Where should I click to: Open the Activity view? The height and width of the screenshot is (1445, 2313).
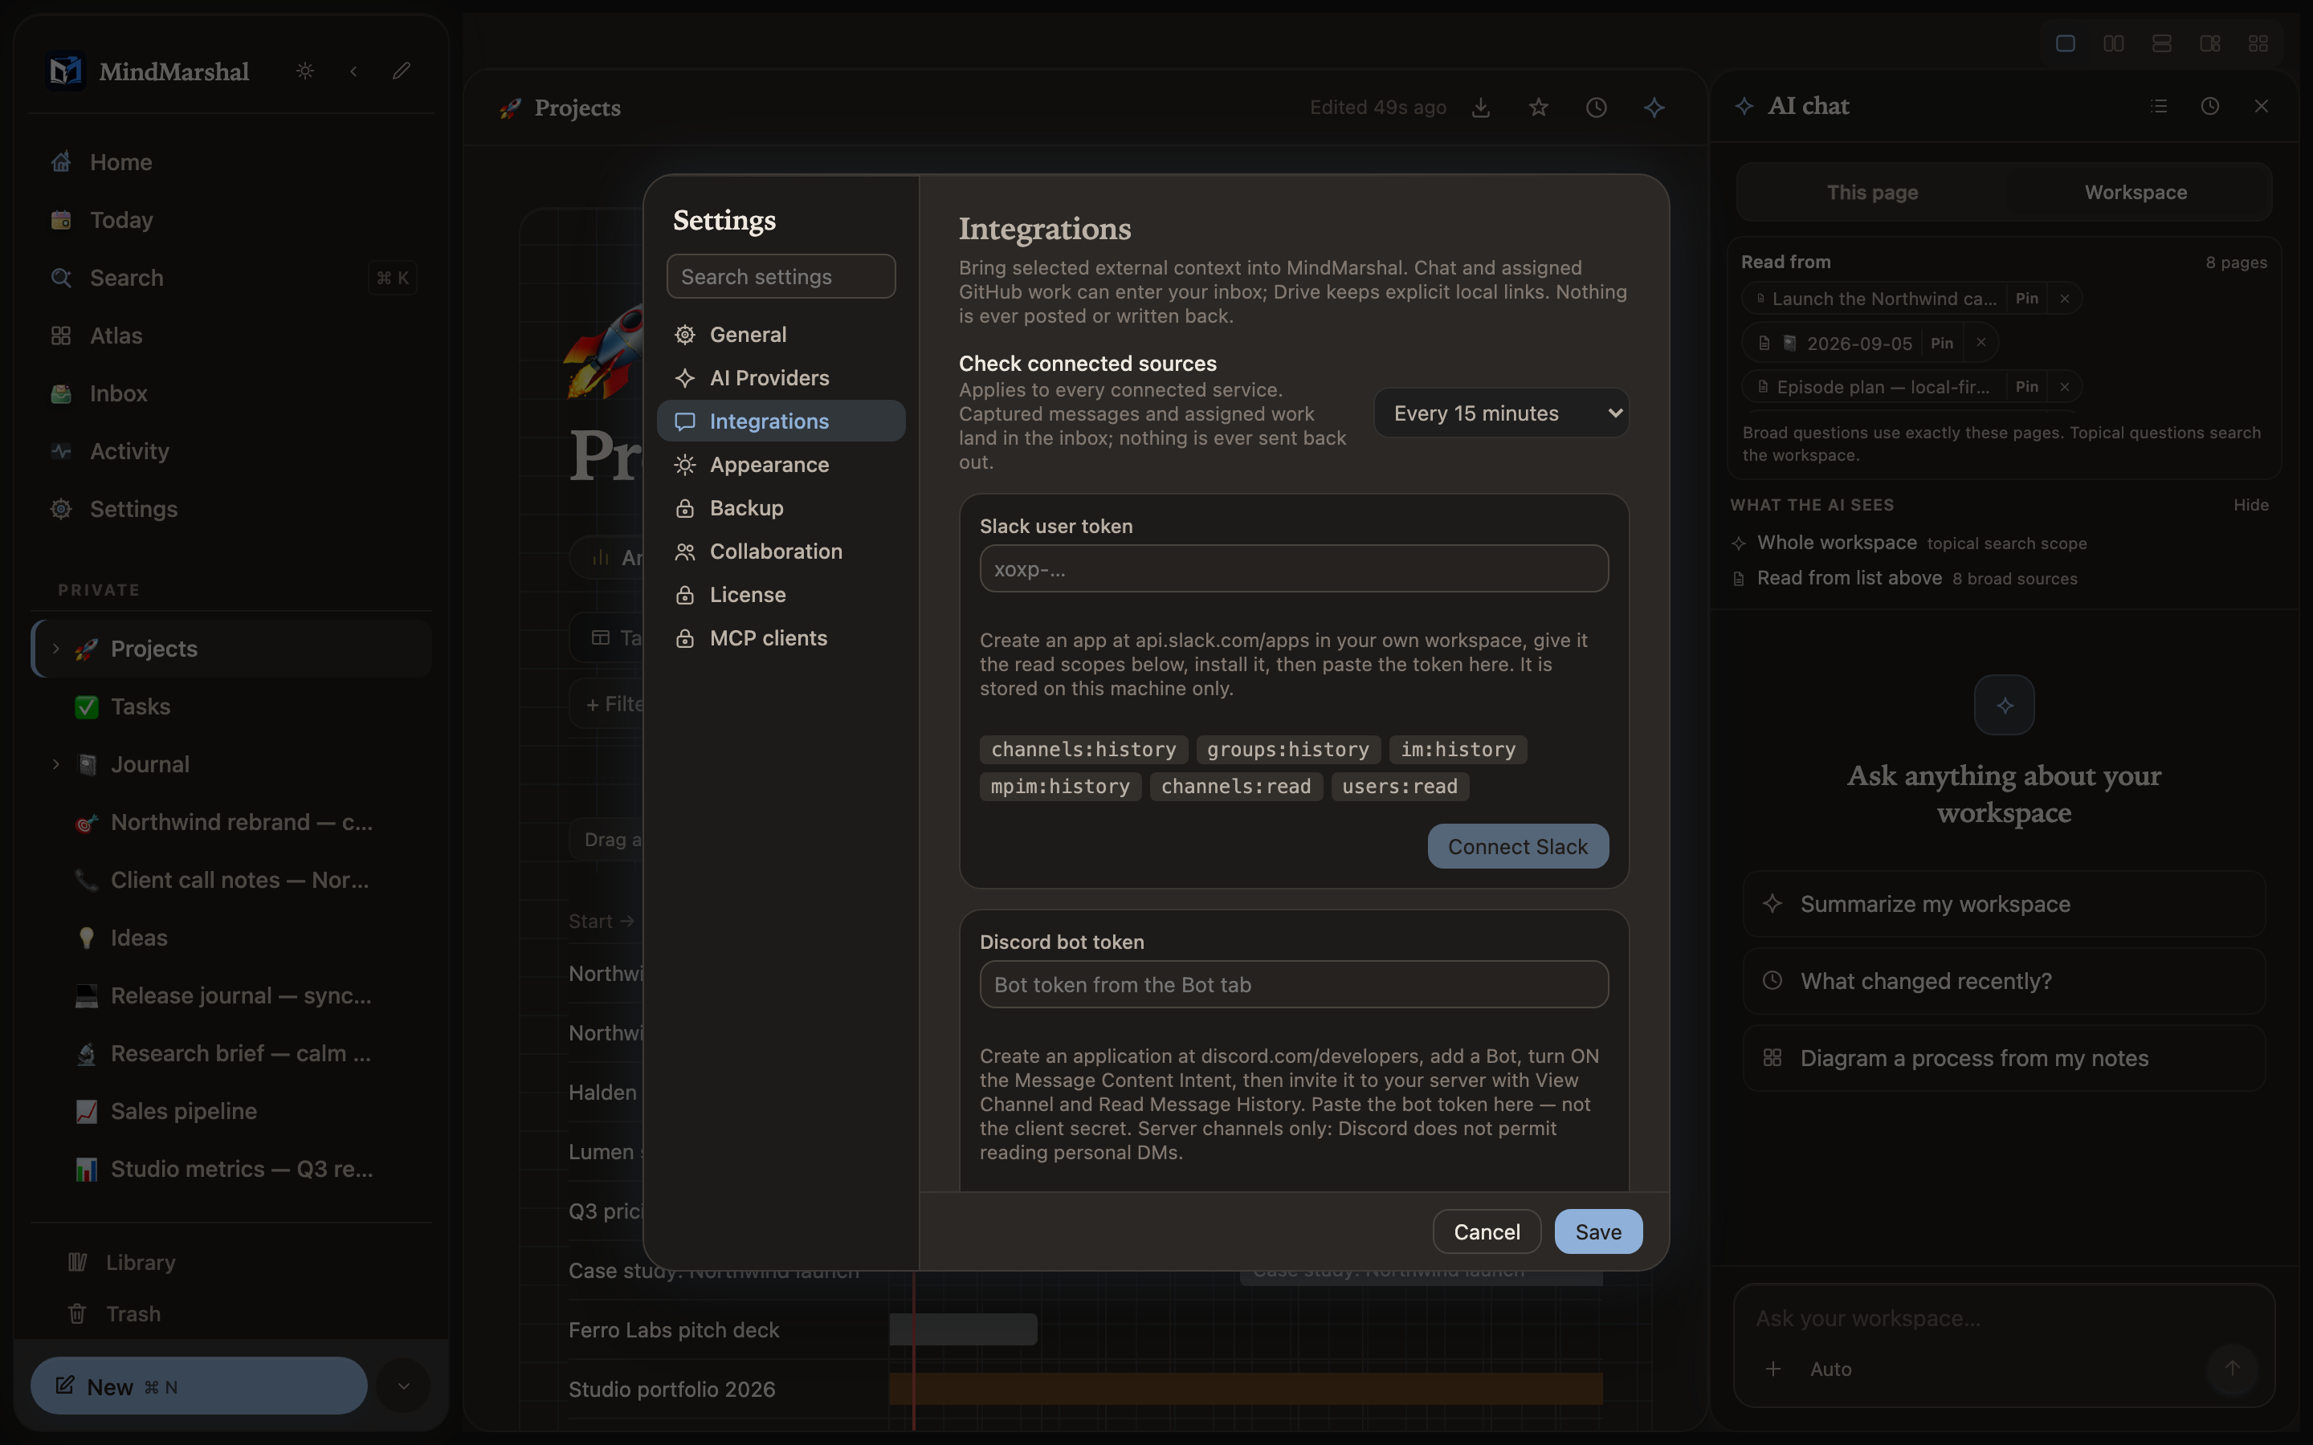230,451
